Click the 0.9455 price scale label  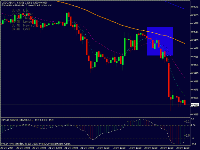tap(195, 57)
